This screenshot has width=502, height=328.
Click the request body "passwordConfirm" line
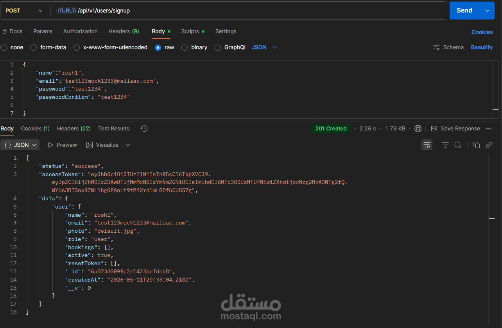(x=83, y=97)
